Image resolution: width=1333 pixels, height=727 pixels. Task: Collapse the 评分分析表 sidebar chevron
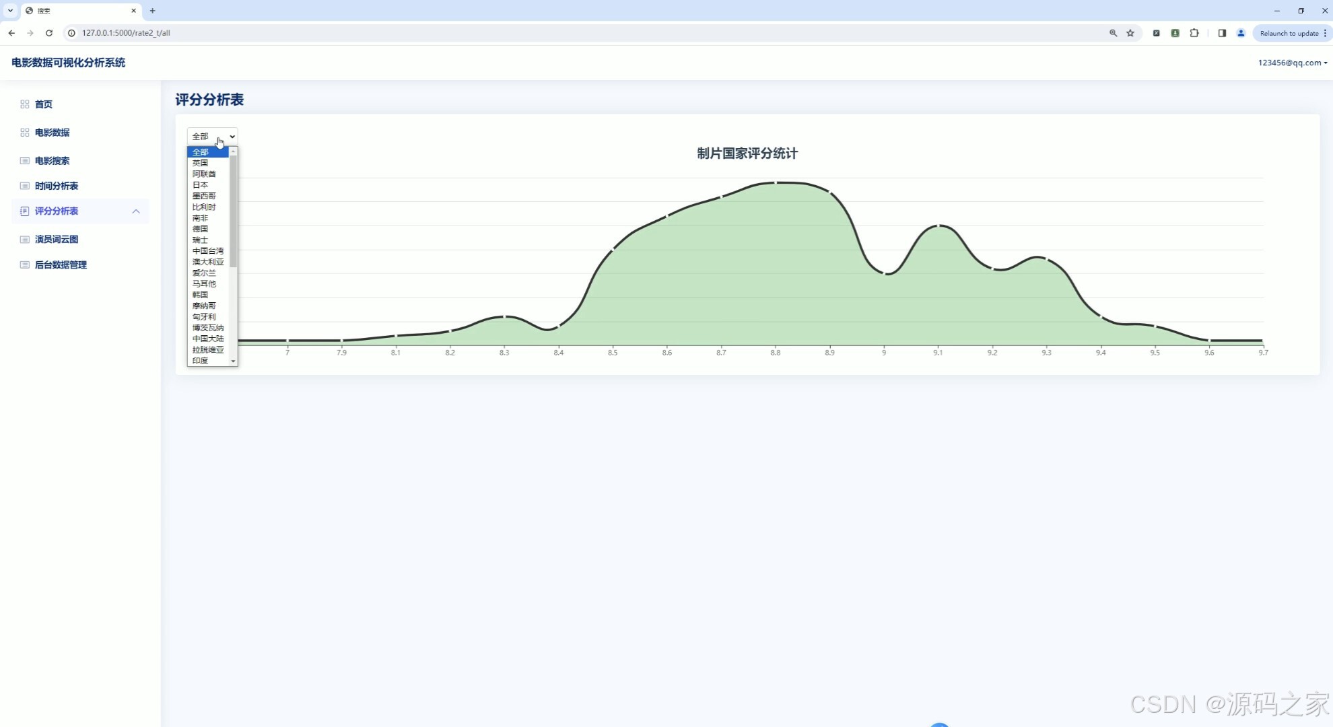(136, 211)
